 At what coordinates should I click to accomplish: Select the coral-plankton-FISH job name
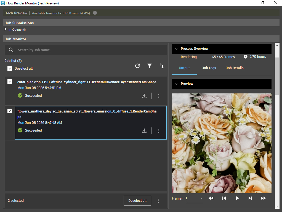(x=87, y=82)
